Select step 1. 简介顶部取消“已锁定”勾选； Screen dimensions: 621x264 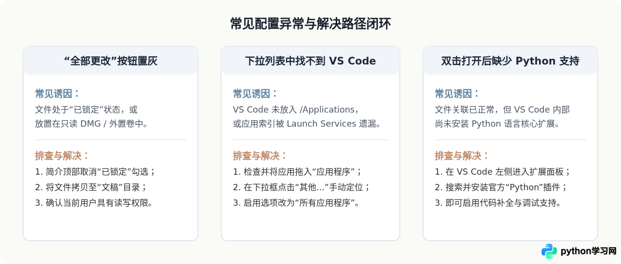click(96, 172)
